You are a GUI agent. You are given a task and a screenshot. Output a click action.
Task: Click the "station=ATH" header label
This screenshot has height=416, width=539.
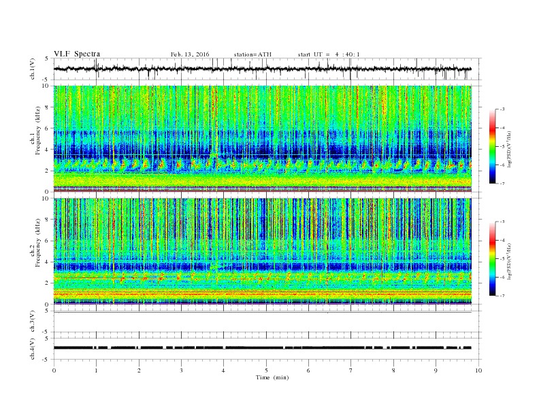coord(252,54)
